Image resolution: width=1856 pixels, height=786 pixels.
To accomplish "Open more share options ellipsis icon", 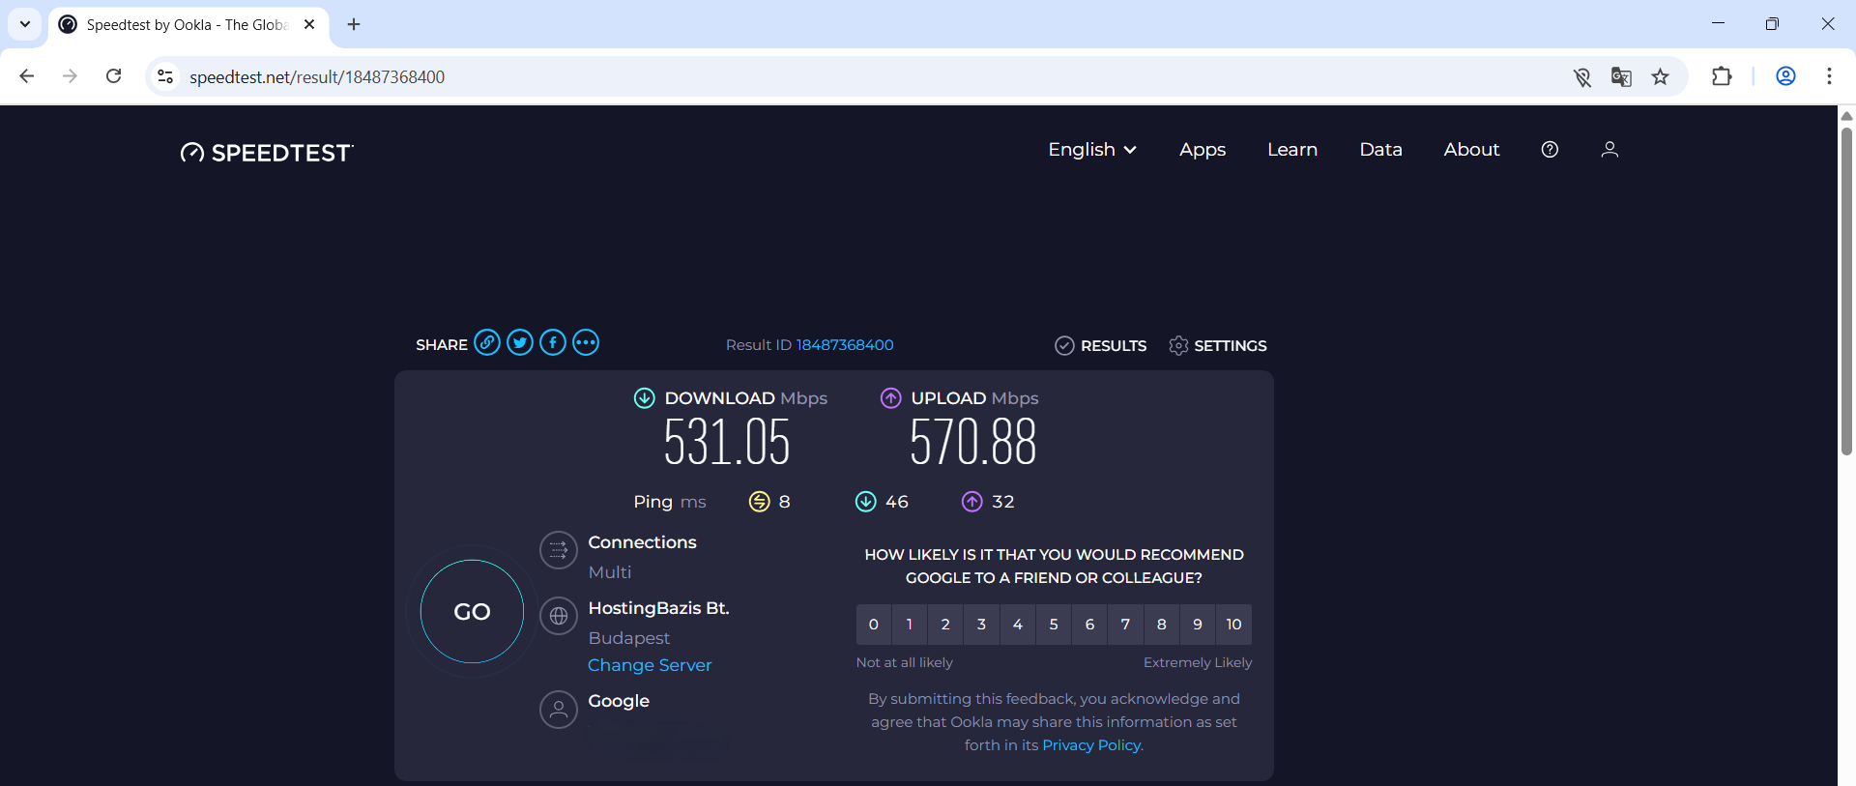I will 586,343.
